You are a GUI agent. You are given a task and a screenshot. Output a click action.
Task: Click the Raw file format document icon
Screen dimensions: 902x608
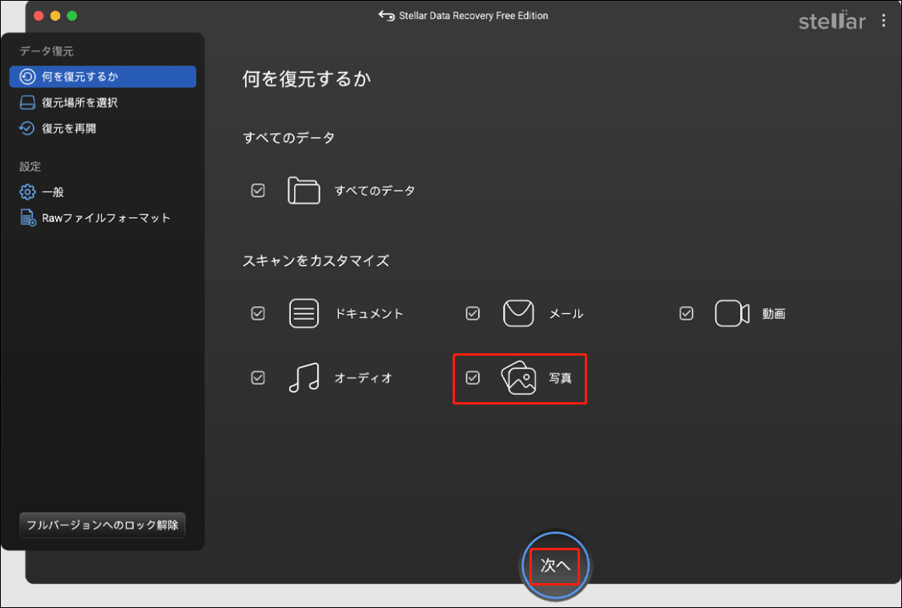27,218
